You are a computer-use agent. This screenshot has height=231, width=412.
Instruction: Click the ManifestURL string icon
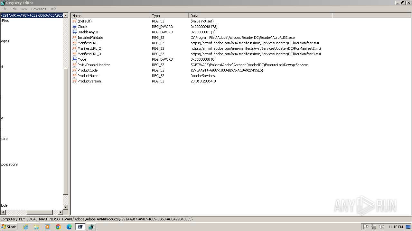[x=75, y=43]
